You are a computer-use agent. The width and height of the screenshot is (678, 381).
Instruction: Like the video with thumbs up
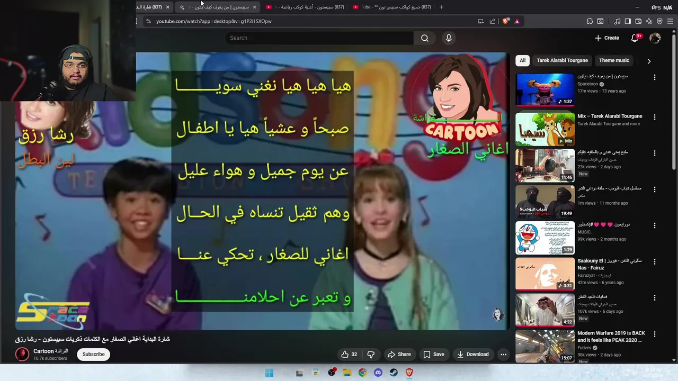click(x=349, y=355)
